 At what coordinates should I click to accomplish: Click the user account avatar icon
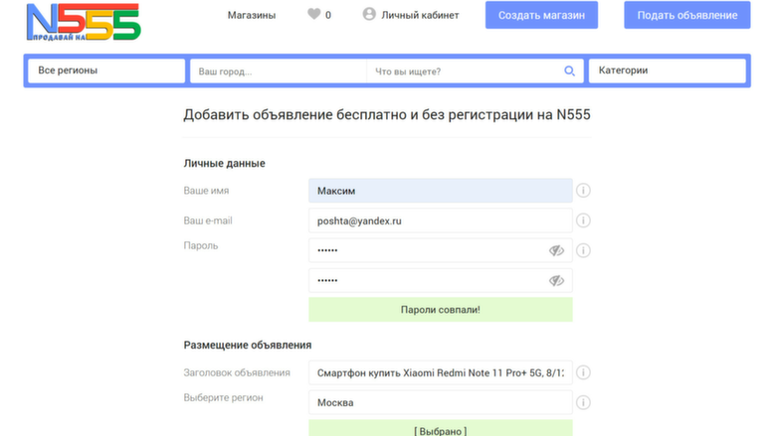[x=370, y=15]
